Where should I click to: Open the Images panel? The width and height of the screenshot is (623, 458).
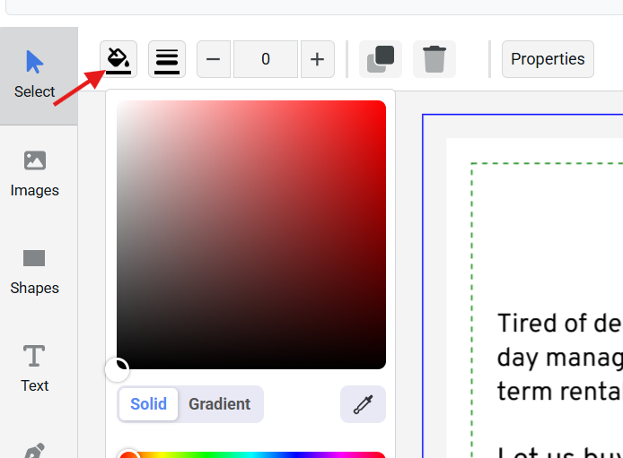pos(35,173)
